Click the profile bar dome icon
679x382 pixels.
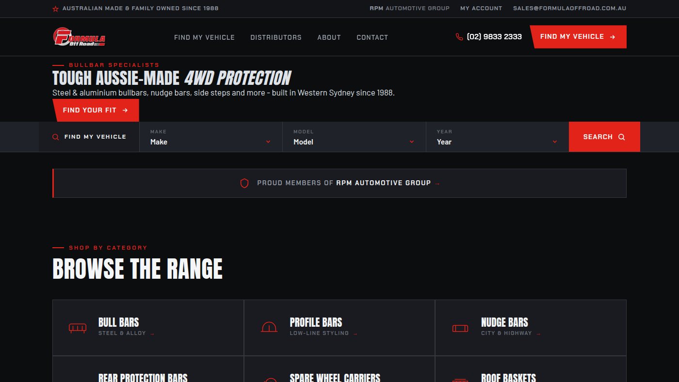click(269, 327)
